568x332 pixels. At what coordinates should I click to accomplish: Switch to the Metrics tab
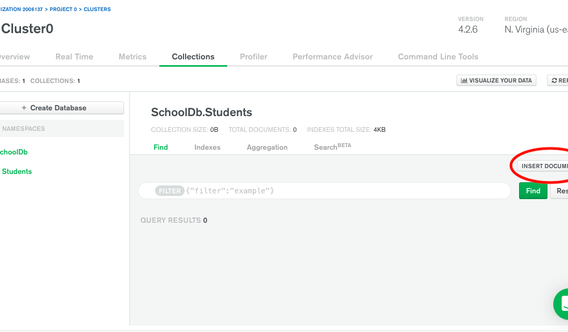point(133,57)
